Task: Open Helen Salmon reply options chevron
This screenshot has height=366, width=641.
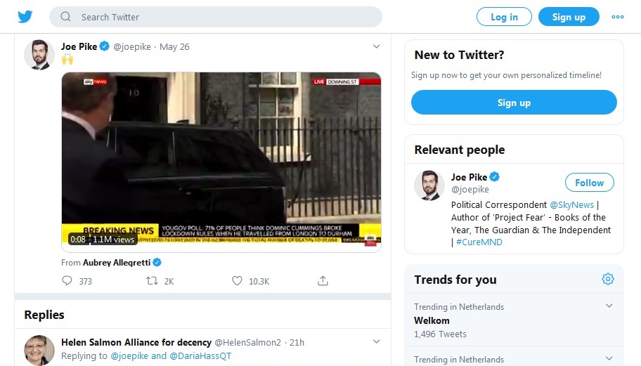Action: tap(376, 341)
